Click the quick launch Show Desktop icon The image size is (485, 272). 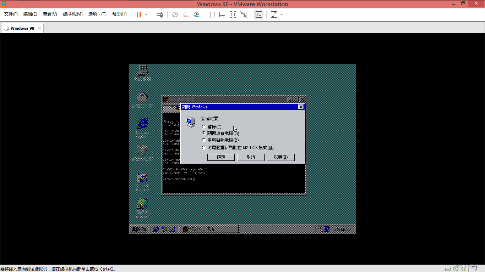pos(172,229)
